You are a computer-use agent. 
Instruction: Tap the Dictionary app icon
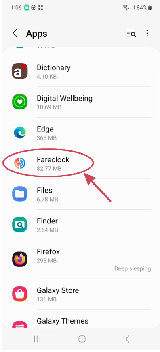[20, 71]
